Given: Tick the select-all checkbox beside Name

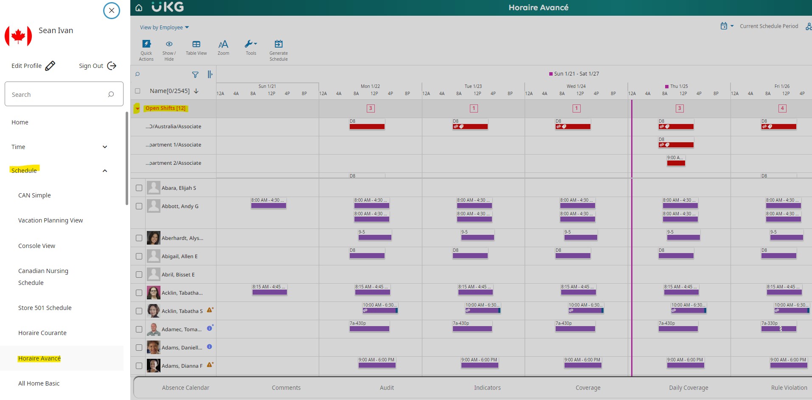Looking at the screenshot, I should tap(138, 91).
